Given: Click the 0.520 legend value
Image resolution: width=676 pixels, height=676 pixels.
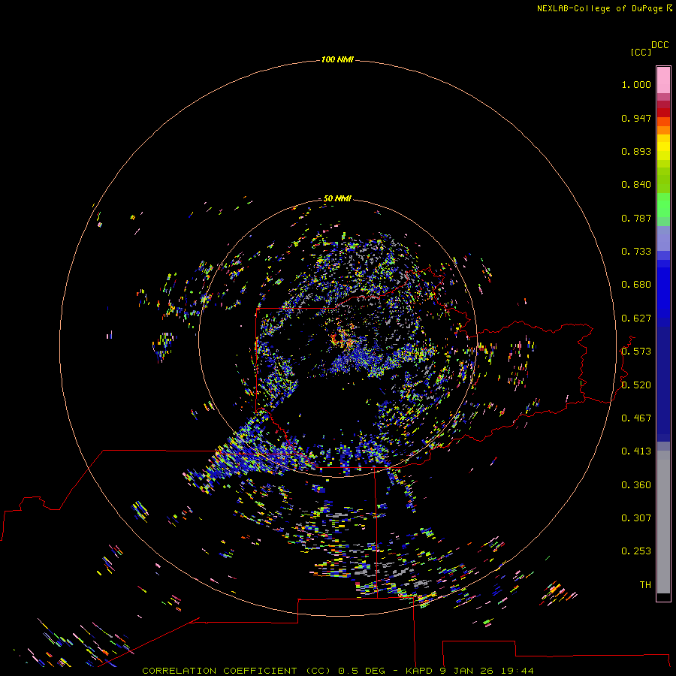Looking at the screenshot, I should [x=636, y=385].
